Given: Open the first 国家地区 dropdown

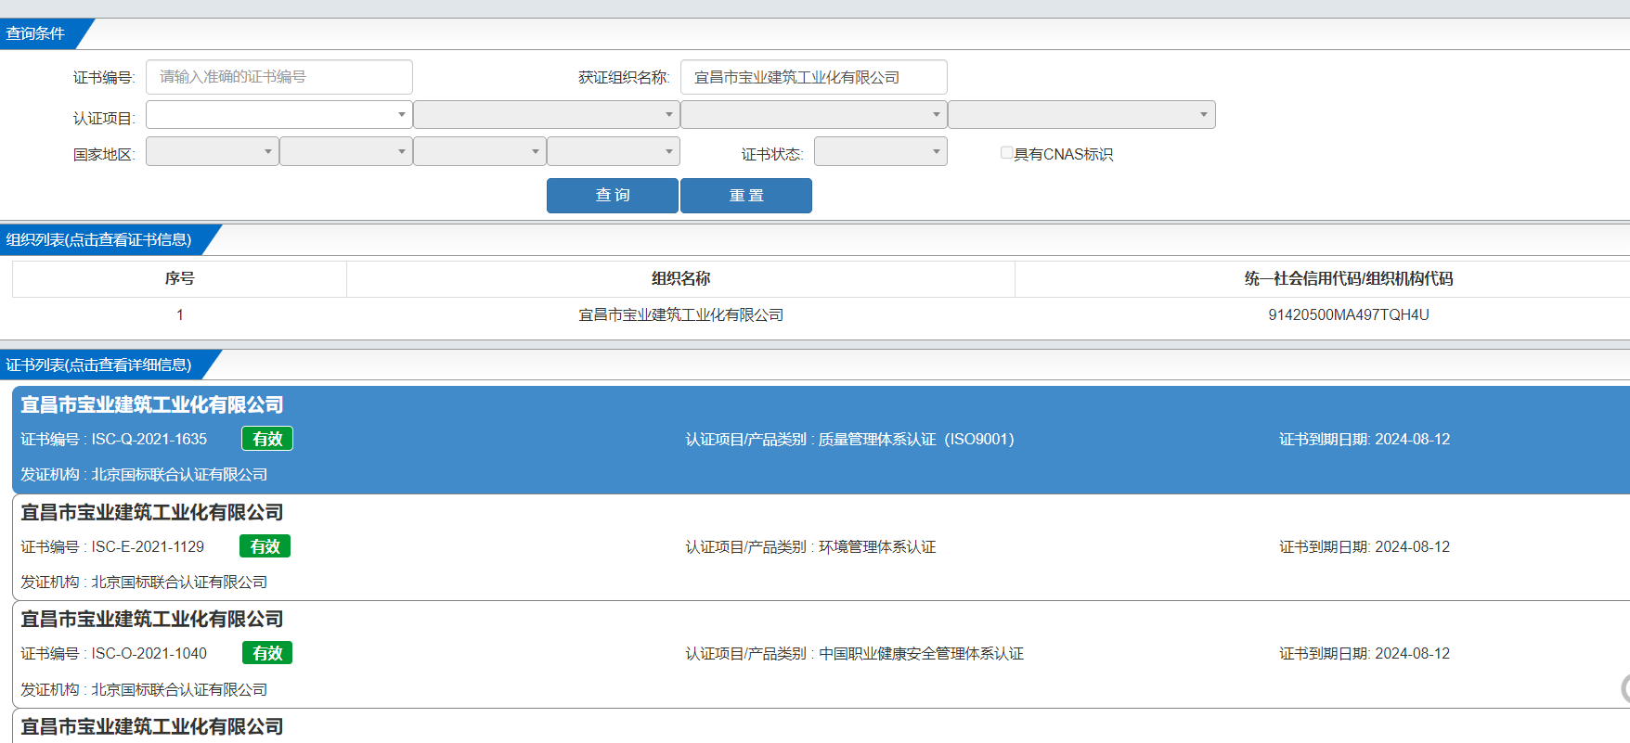Looking at the screenshot, I should [213, 151].
